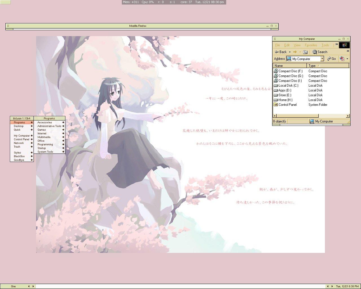Viewport: 361px width, 289px height.
Task: Open System Tools in the Programs menu
Action: point(50,152)
